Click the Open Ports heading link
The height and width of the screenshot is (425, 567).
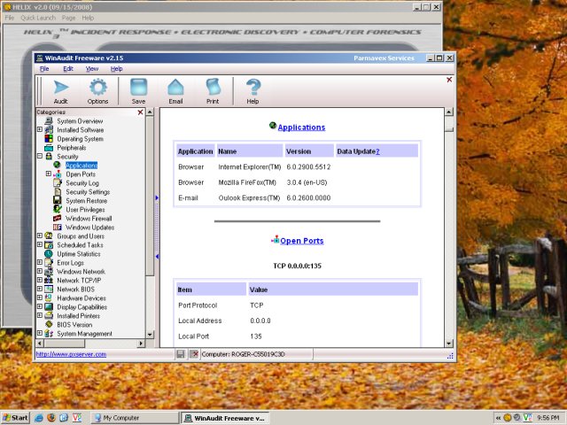pyautogui.click(x=301, y=241)
